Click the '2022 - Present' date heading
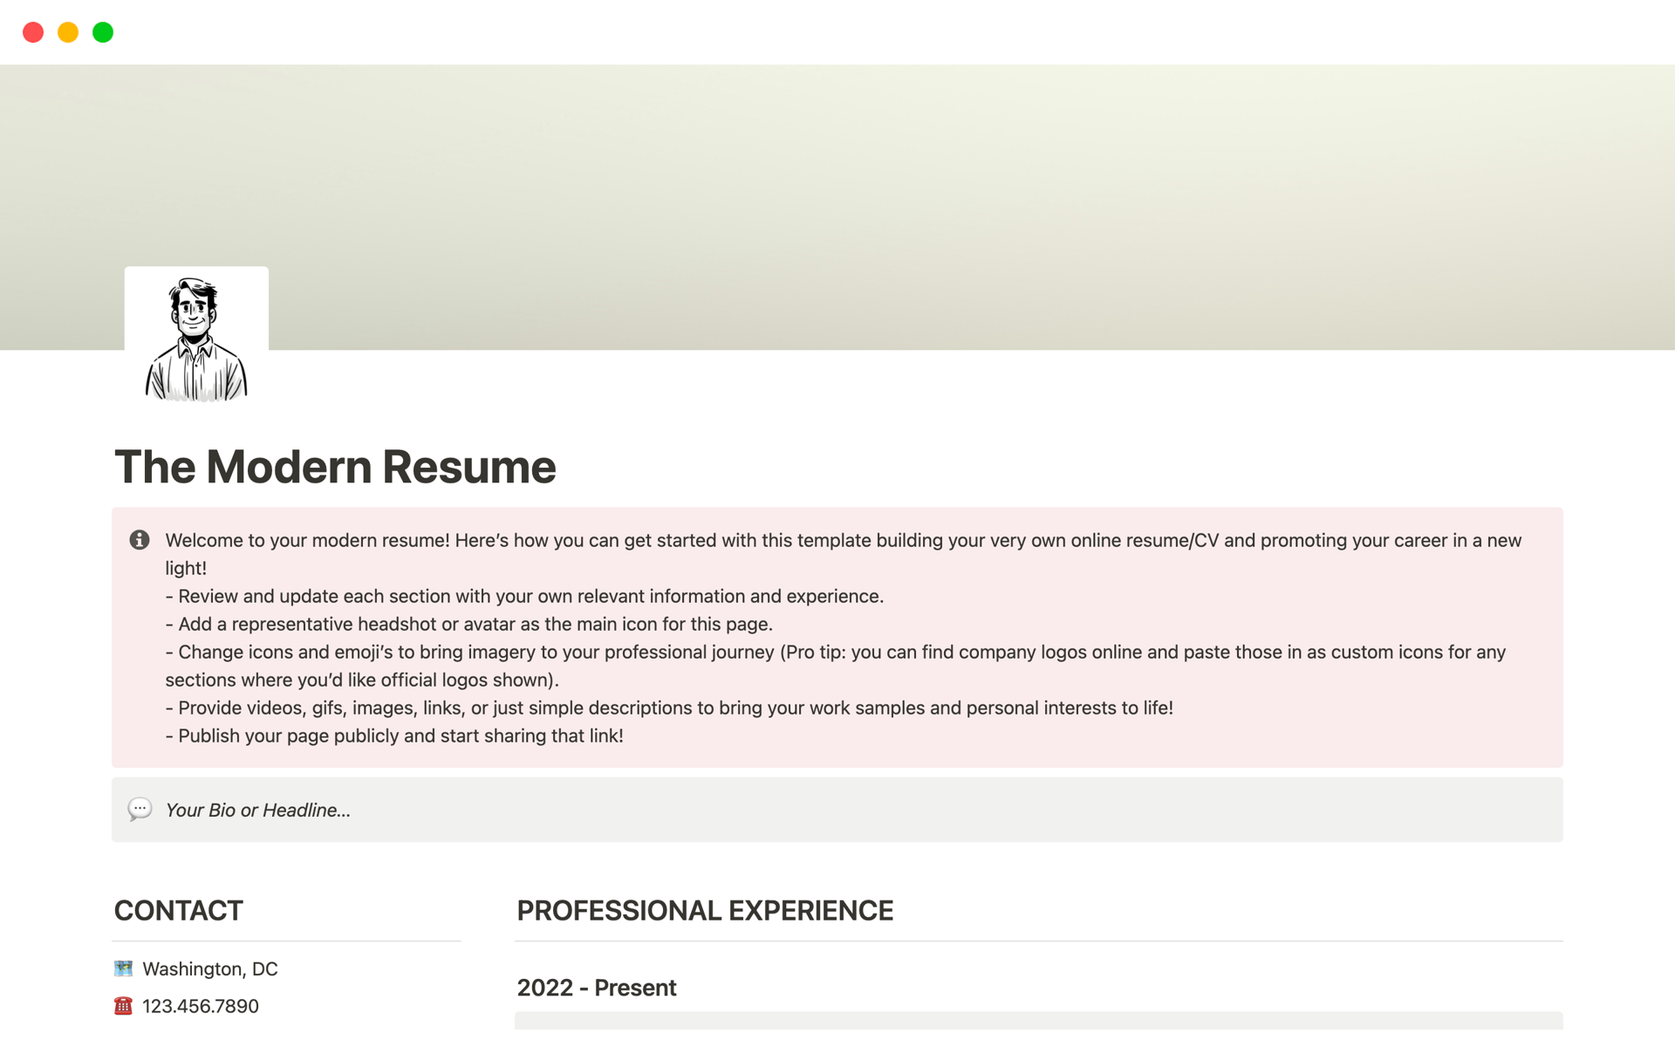1675x1047 pixels. [597, 988]
